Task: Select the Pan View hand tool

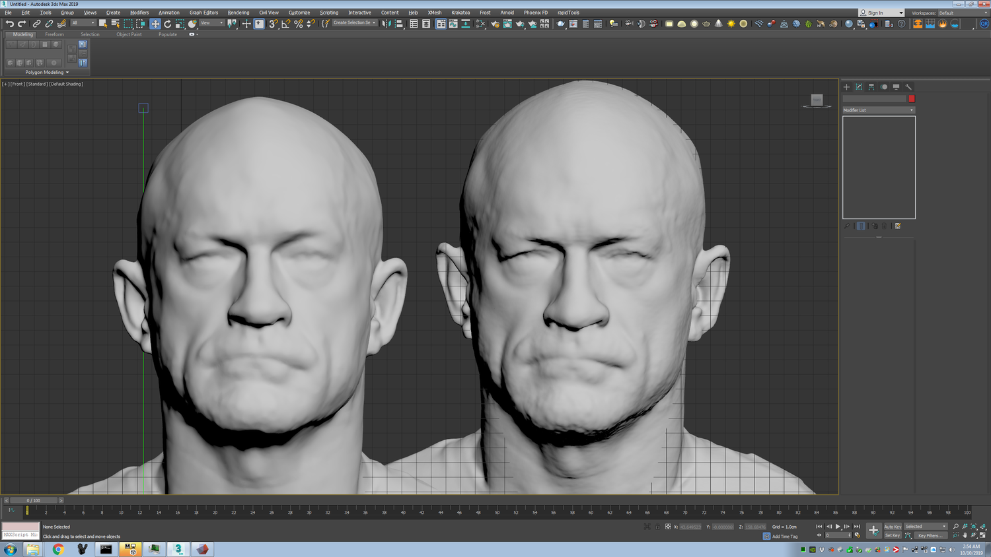Action: click(965, 535)
